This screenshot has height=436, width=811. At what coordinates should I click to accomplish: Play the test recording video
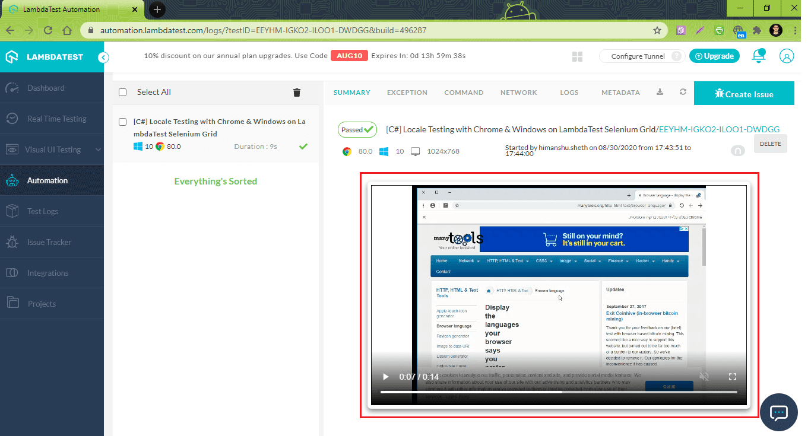pyautogui.click(x=385, y=377)
